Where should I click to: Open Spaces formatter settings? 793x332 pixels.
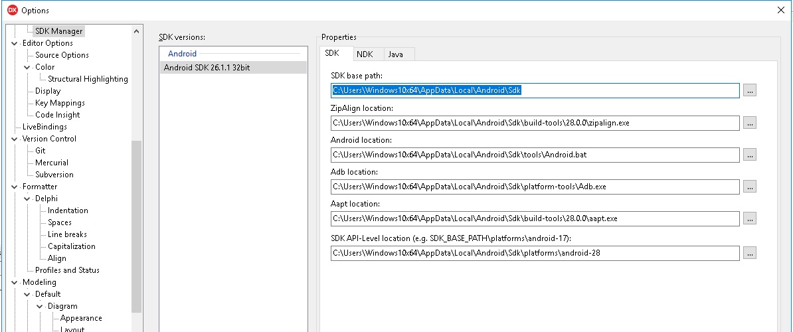pyautogui.click(x=60, y=222)
